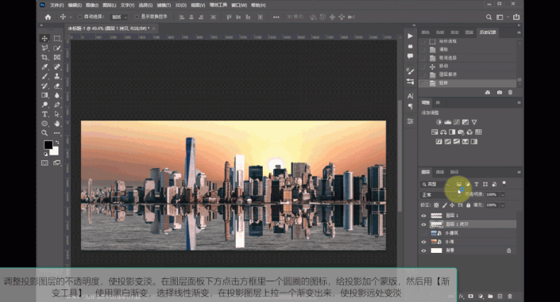Toggle lock transparent pixels icon
The image size is (560, 302).
[x=436, y=205]
